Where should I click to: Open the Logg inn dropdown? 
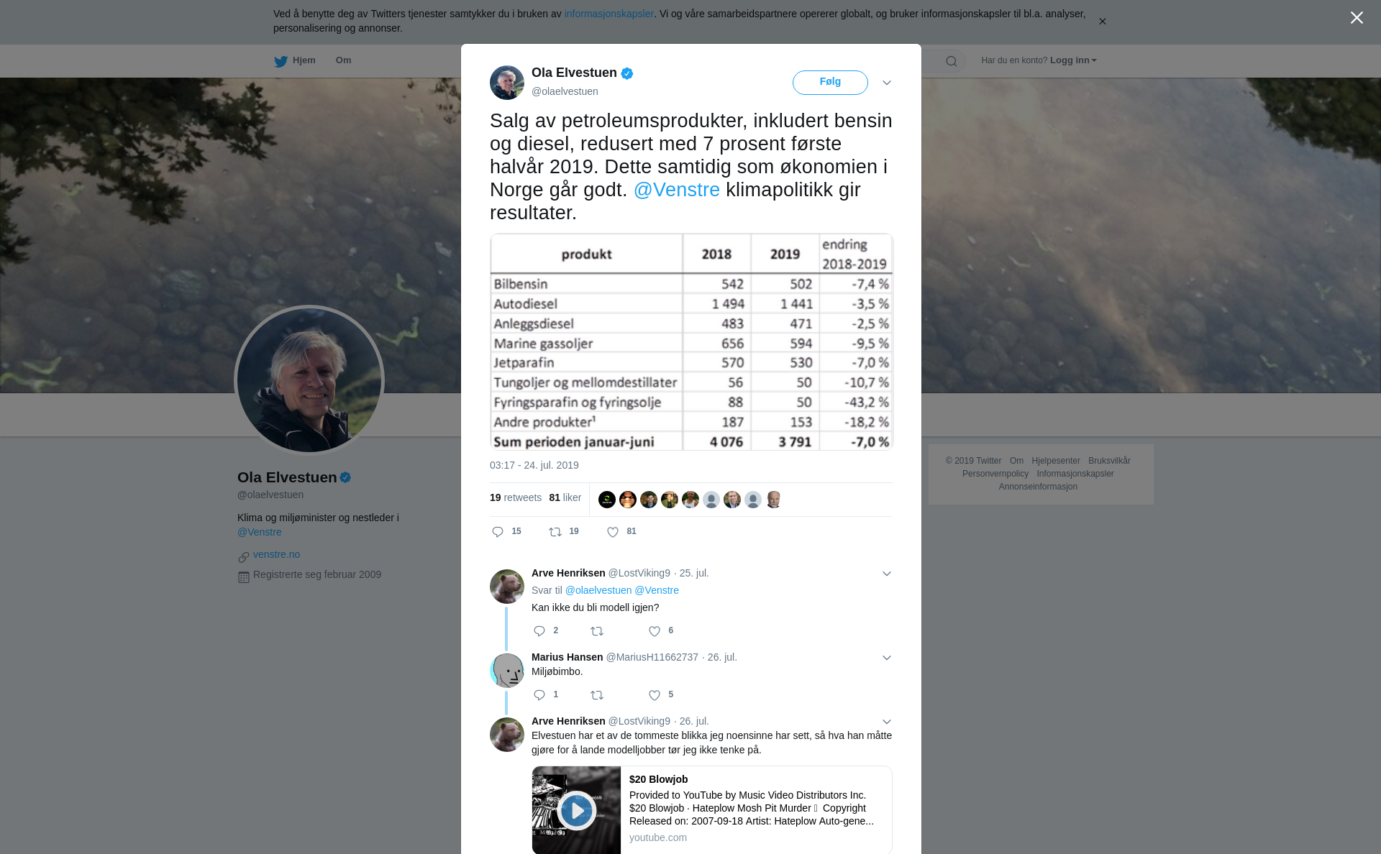(1073, 60)
